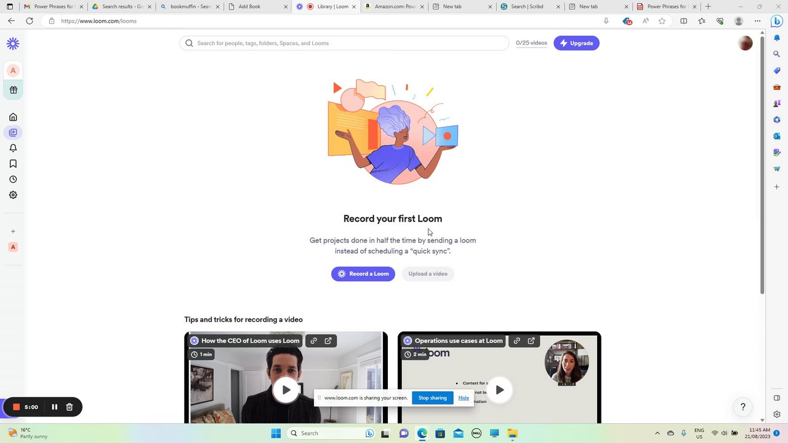Open bookmarks icon in Loom sidebar
This screenshot has width=788, height=443.
pyautogui.click(x=13, y=164)
